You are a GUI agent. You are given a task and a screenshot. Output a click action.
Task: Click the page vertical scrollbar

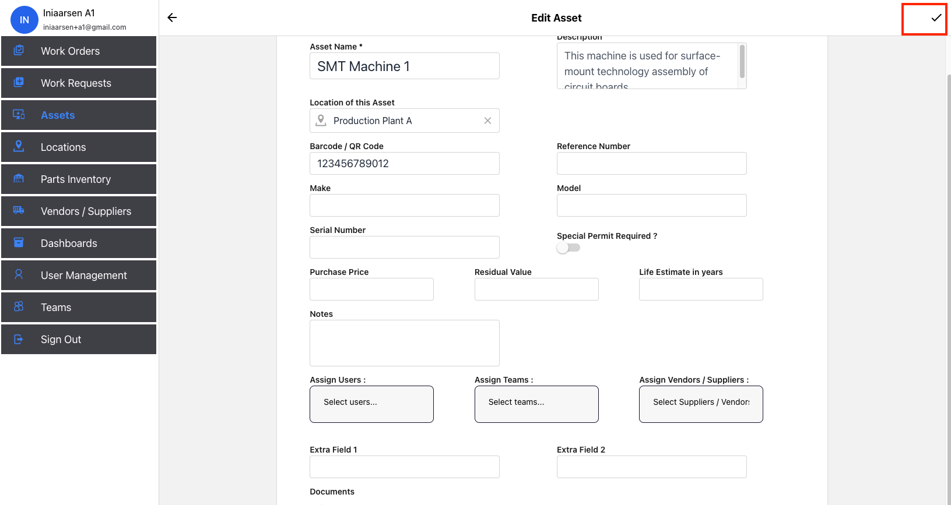click(948, 288)
